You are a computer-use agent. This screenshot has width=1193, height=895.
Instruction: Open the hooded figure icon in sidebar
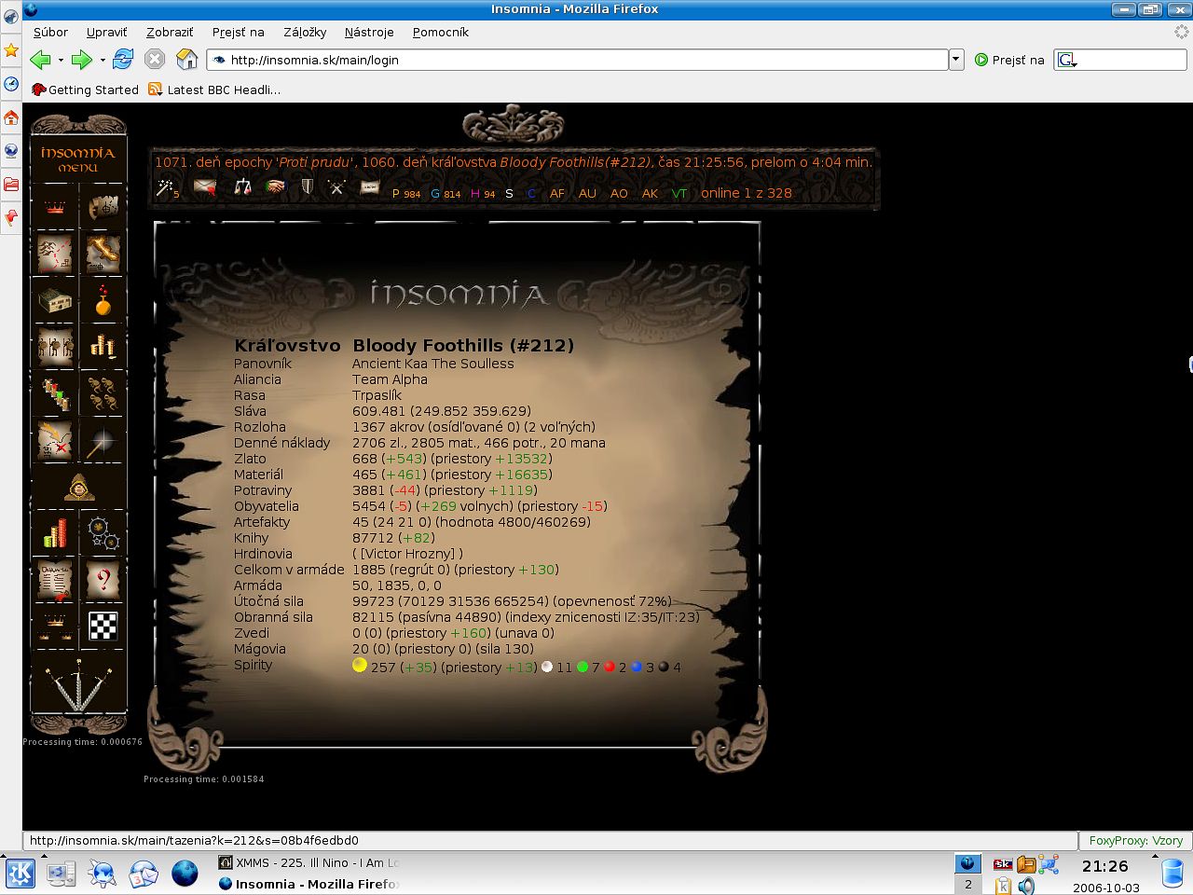tap(79, 487)
